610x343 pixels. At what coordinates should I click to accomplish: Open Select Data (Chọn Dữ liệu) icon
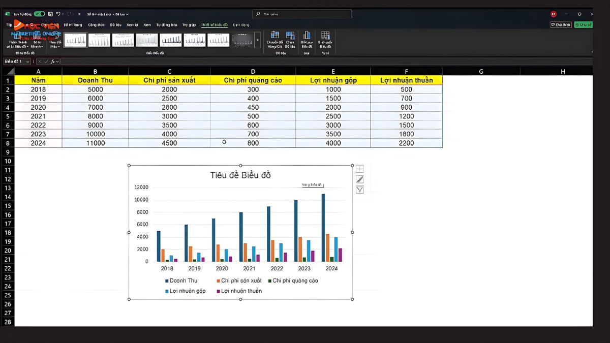(x=290, y=39)
